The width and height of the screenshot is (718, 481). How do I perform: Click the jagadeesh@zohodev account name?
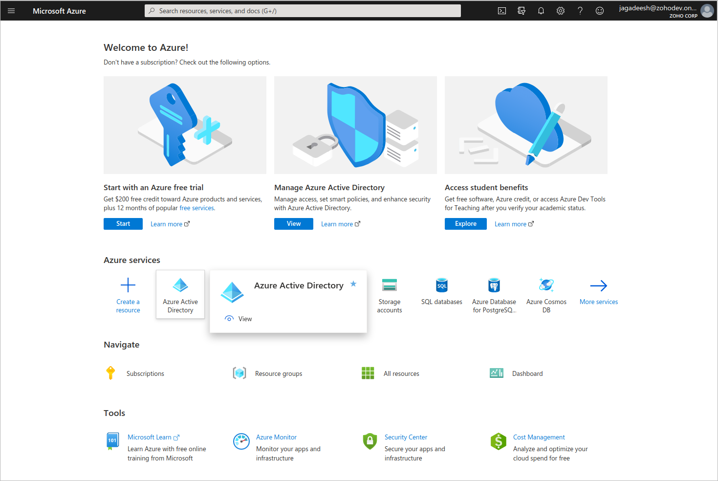pos(658,8)
